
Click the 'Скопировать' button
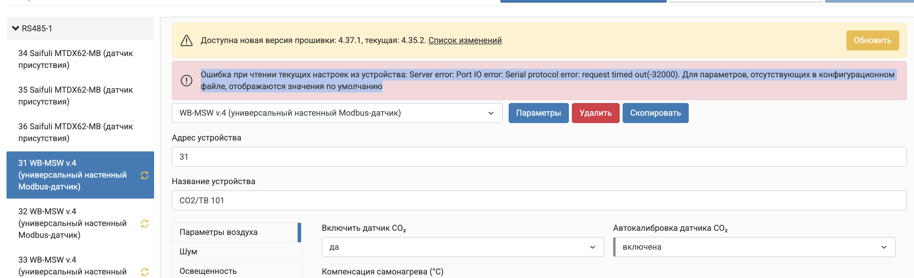pos(655,113)
